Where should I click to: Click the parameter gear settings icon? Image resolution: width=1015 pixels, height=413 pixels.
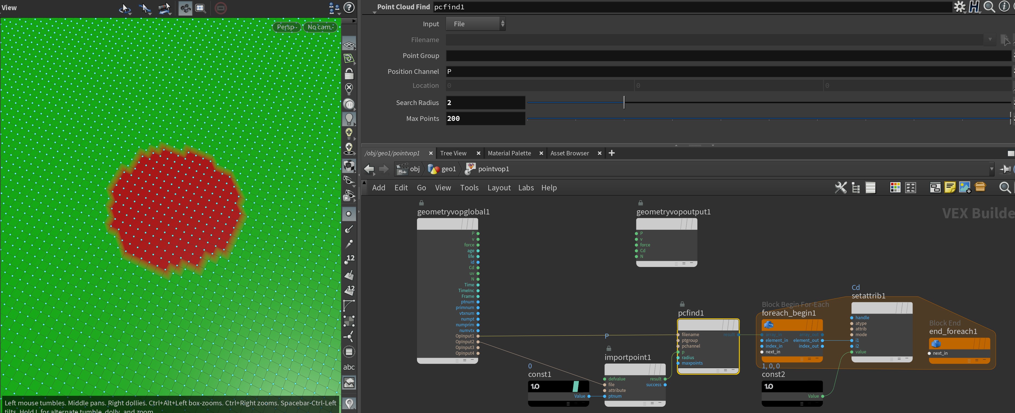pyautogui.click(x=959, y=7)
